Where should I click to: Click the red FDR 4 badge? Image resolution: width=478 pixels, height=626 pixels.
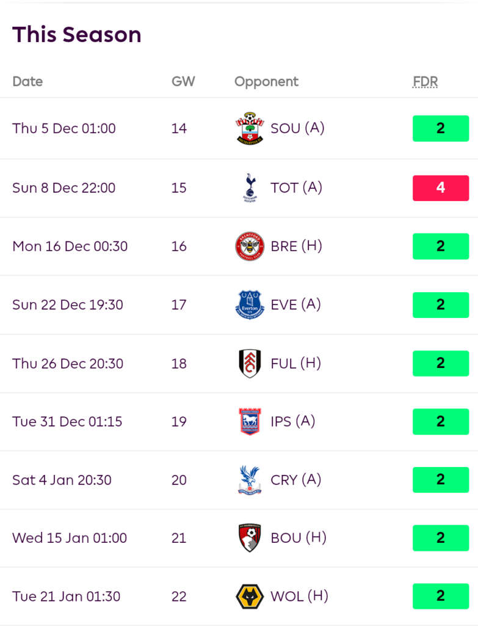point(441,188)
